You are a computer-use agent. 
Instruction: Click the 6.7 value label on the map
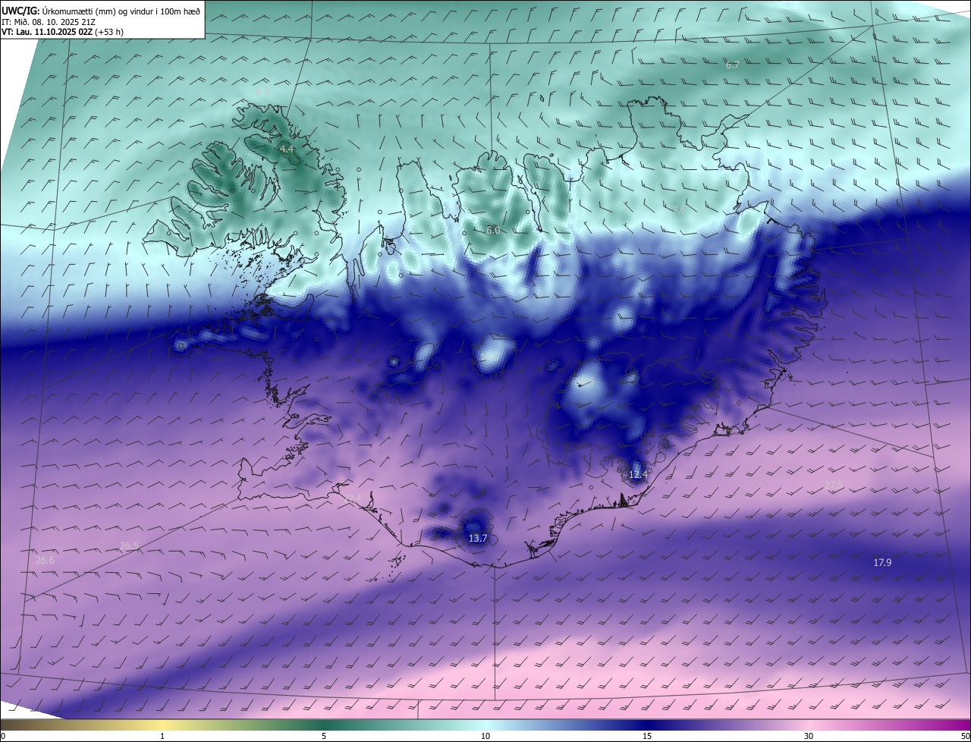732,65
